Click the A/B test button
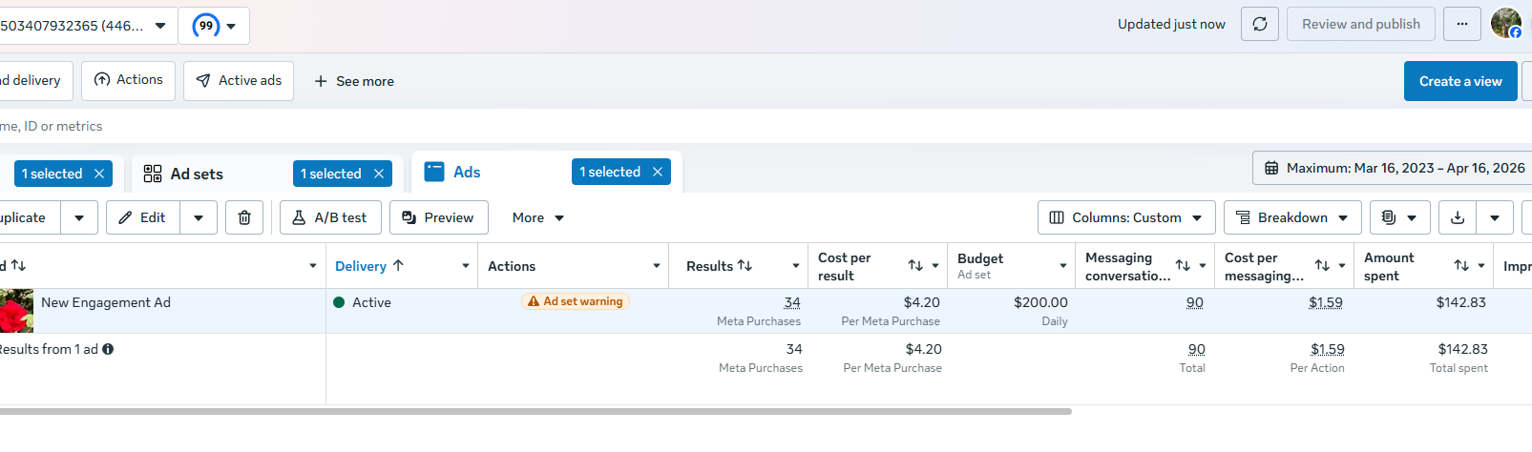Image resolution: width=1532 pixels, height=452 pixels. 330,218
